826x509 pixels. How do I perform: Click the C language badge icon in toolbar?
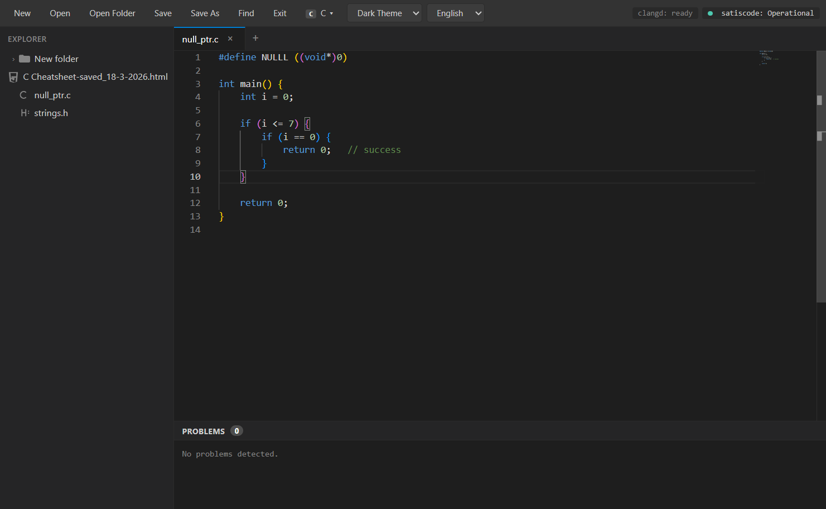pos(311,13)
